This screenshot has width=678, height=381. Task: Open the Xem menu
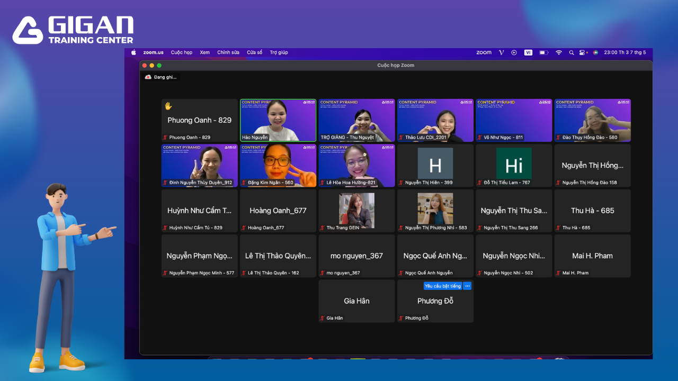(205, 52)
